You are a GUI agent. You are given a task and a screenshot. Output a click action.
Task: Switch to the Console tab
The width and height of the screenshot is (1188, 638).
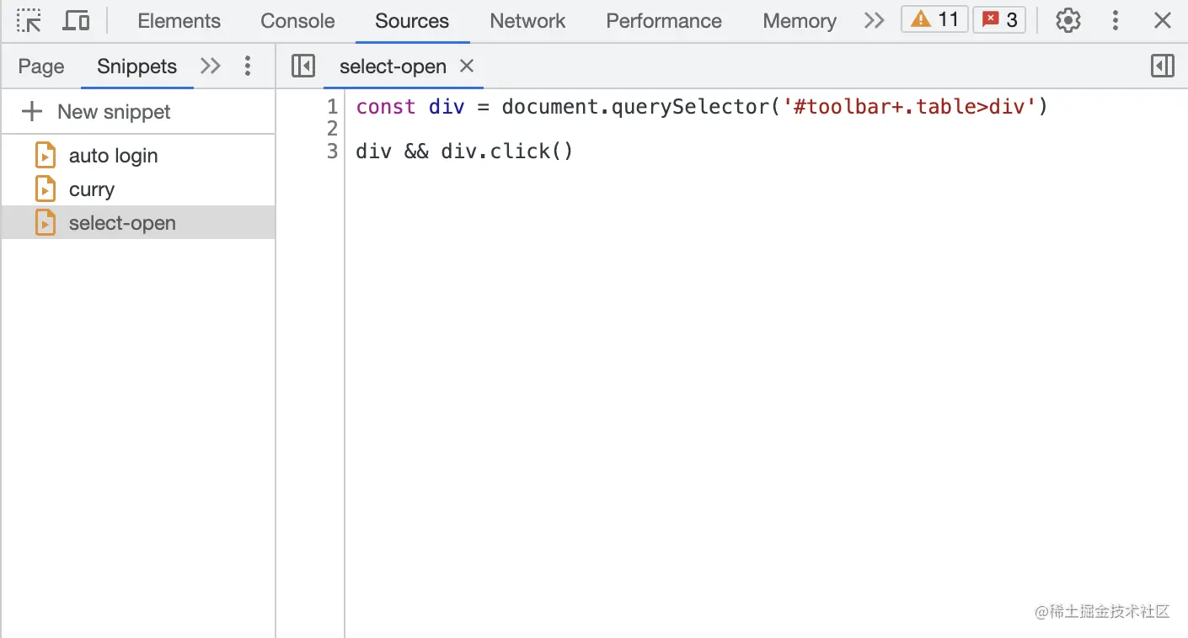pos(297,21)
